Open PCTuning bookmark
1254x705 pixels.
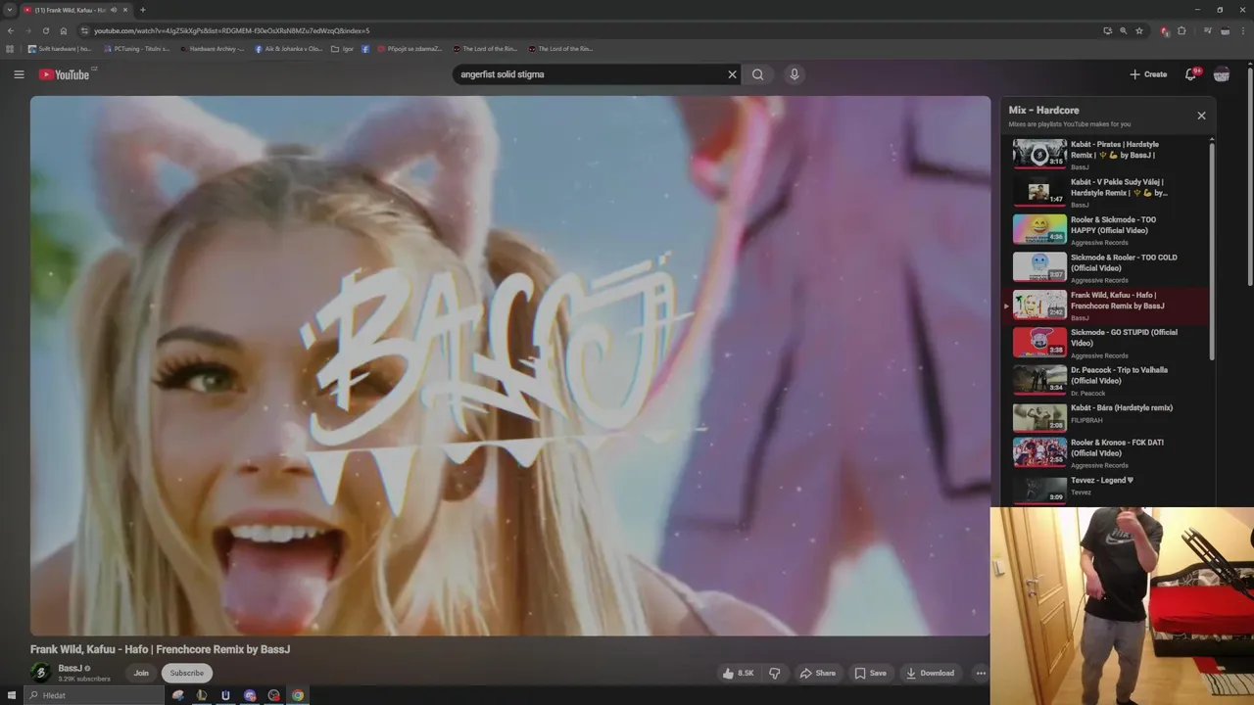[137, 48]
